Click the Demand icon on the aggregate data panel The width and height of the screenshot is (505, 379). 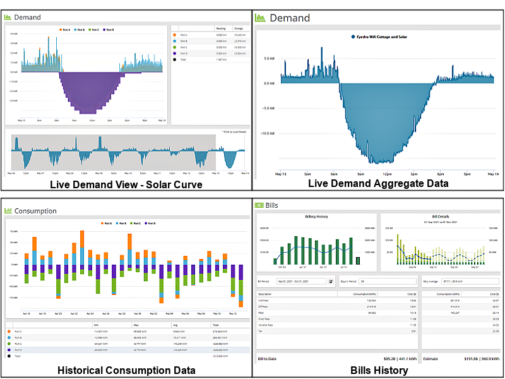click(261, 18)
